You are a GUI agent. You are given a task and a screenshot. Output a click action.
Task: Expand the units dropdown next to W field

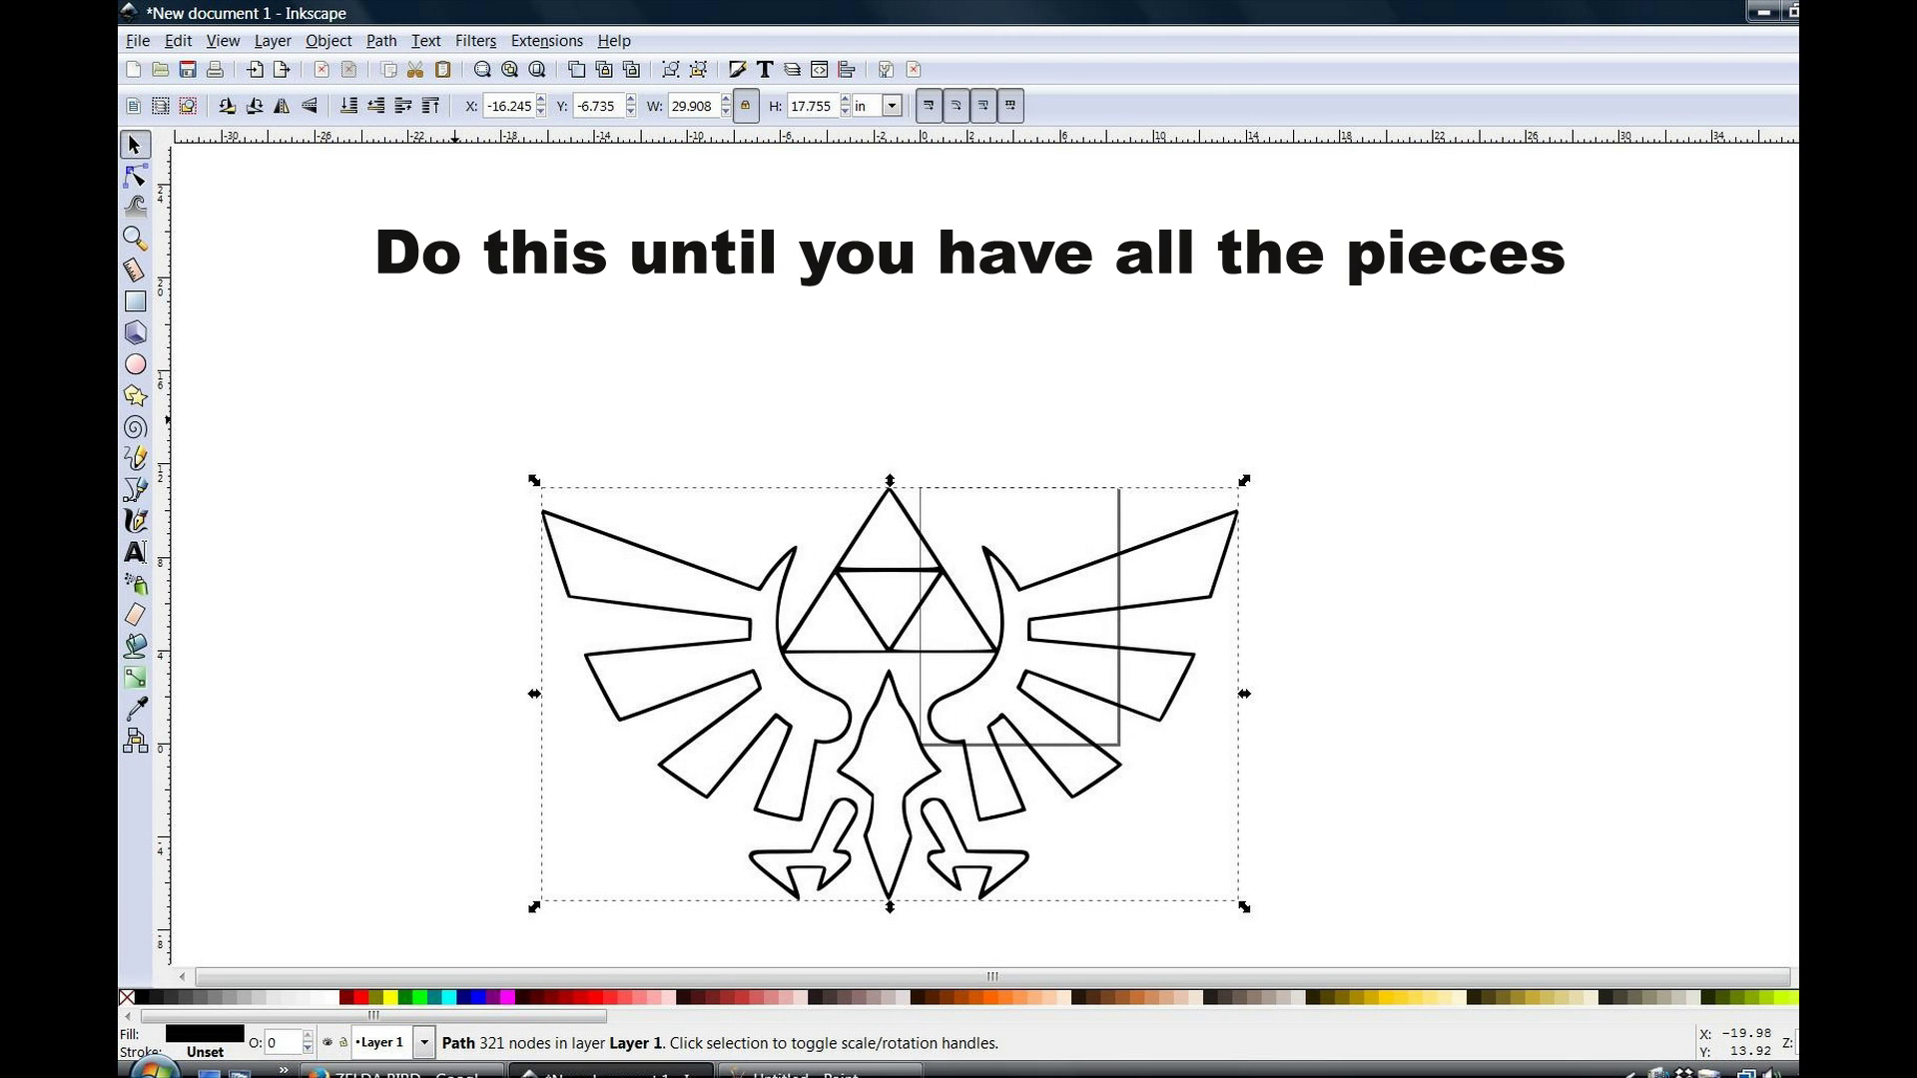pos(892,105)
